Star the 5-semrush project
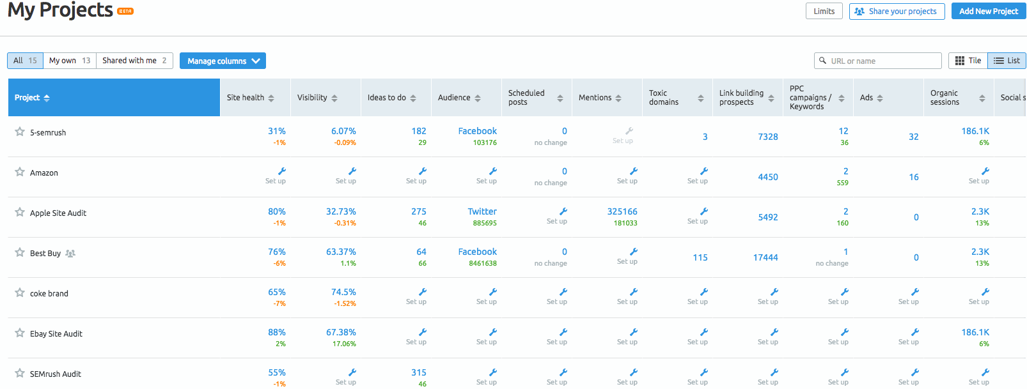The image size is (1027, 389). 20,132
